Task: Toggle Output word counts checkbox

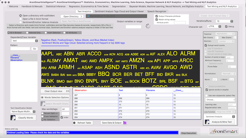Action: click(206, 45)
